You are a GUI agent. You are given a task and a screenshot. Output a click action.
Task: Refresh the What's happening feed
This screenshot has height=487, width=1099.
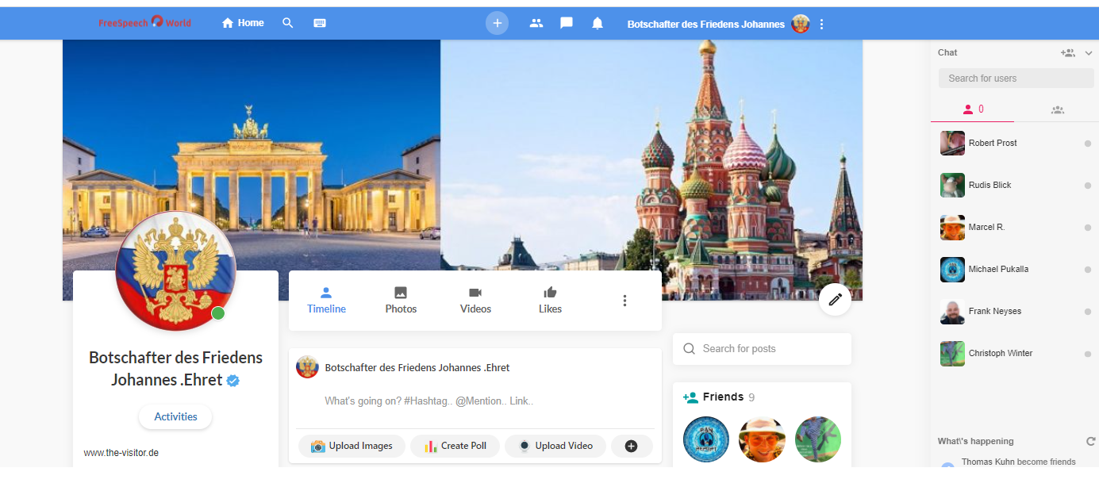coord(1090,441)
